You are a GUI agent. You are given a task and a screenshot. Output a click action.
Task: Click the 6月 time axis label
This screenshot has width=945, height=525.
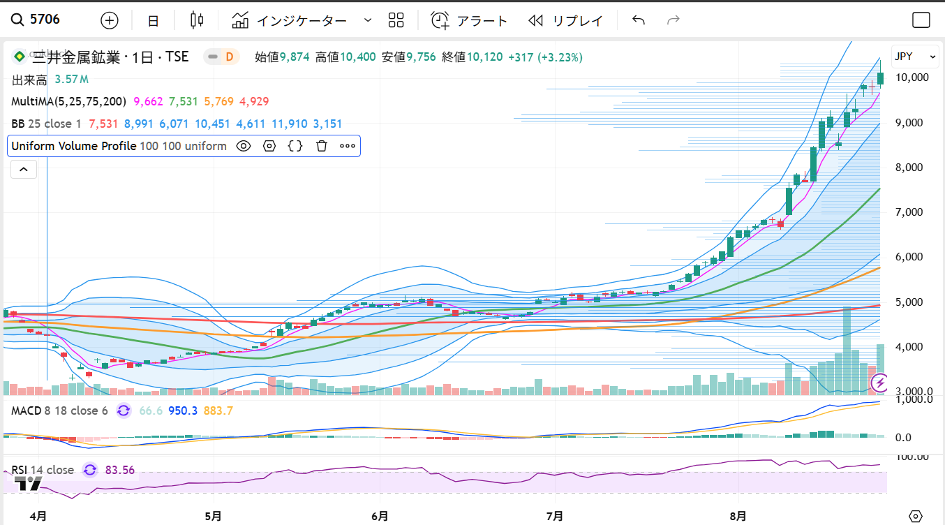380,517
